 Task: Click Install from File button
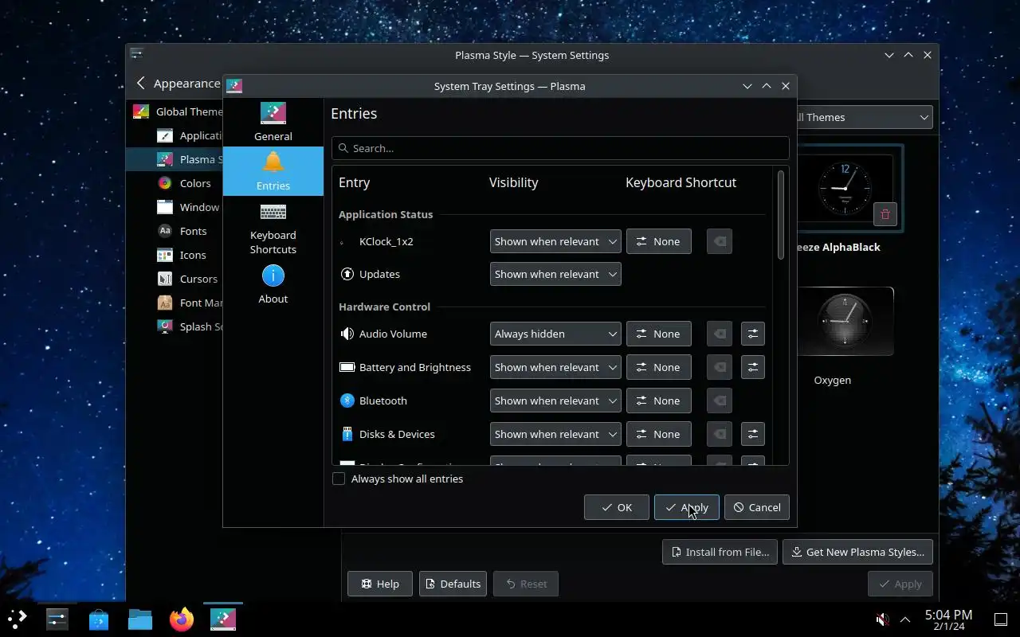pos(720,552)
